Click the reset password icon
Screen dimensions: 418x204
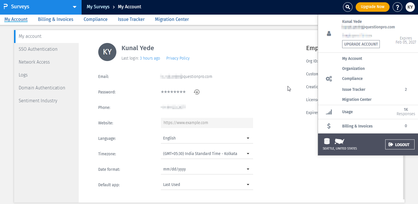coord(197,92)
